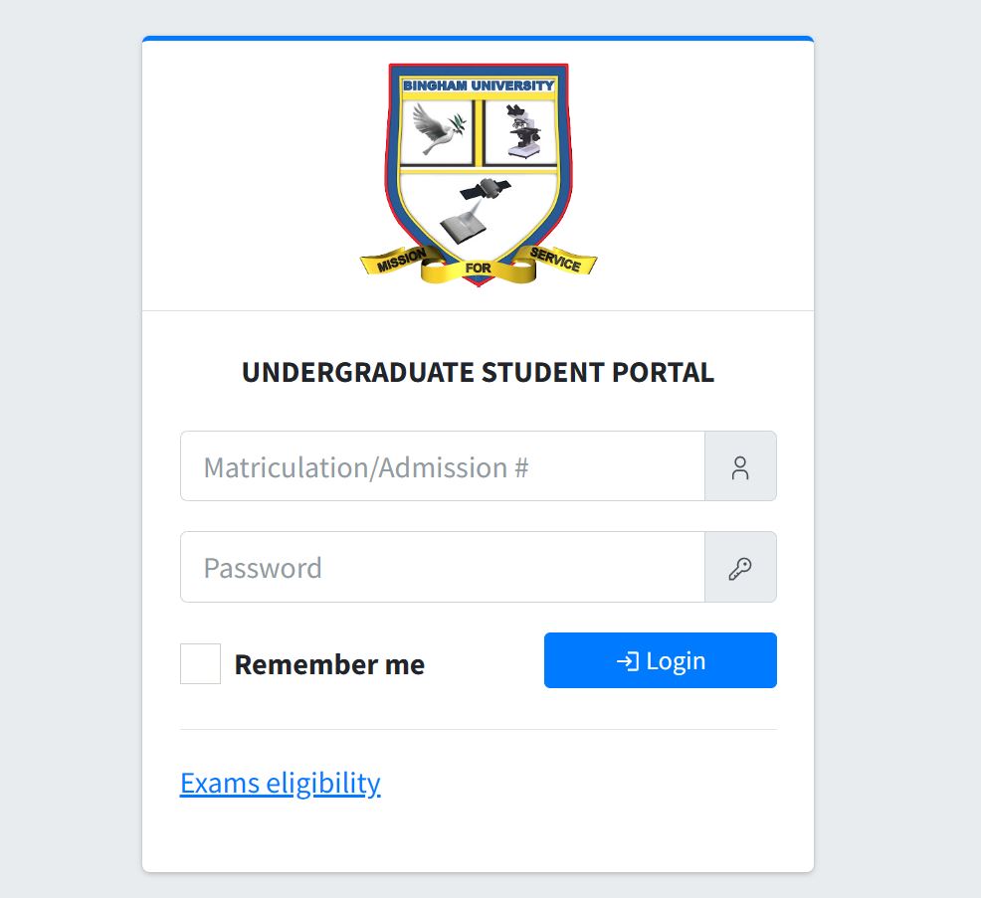Open the Exams eligibility link

280,784
